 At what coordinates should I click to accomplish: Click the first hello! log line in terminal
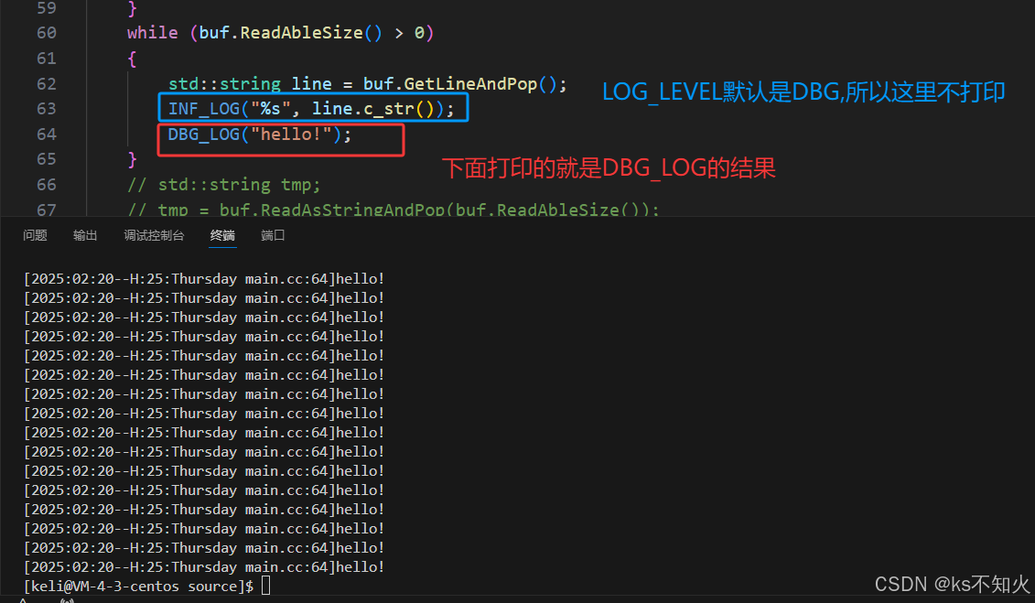point(203,279)
